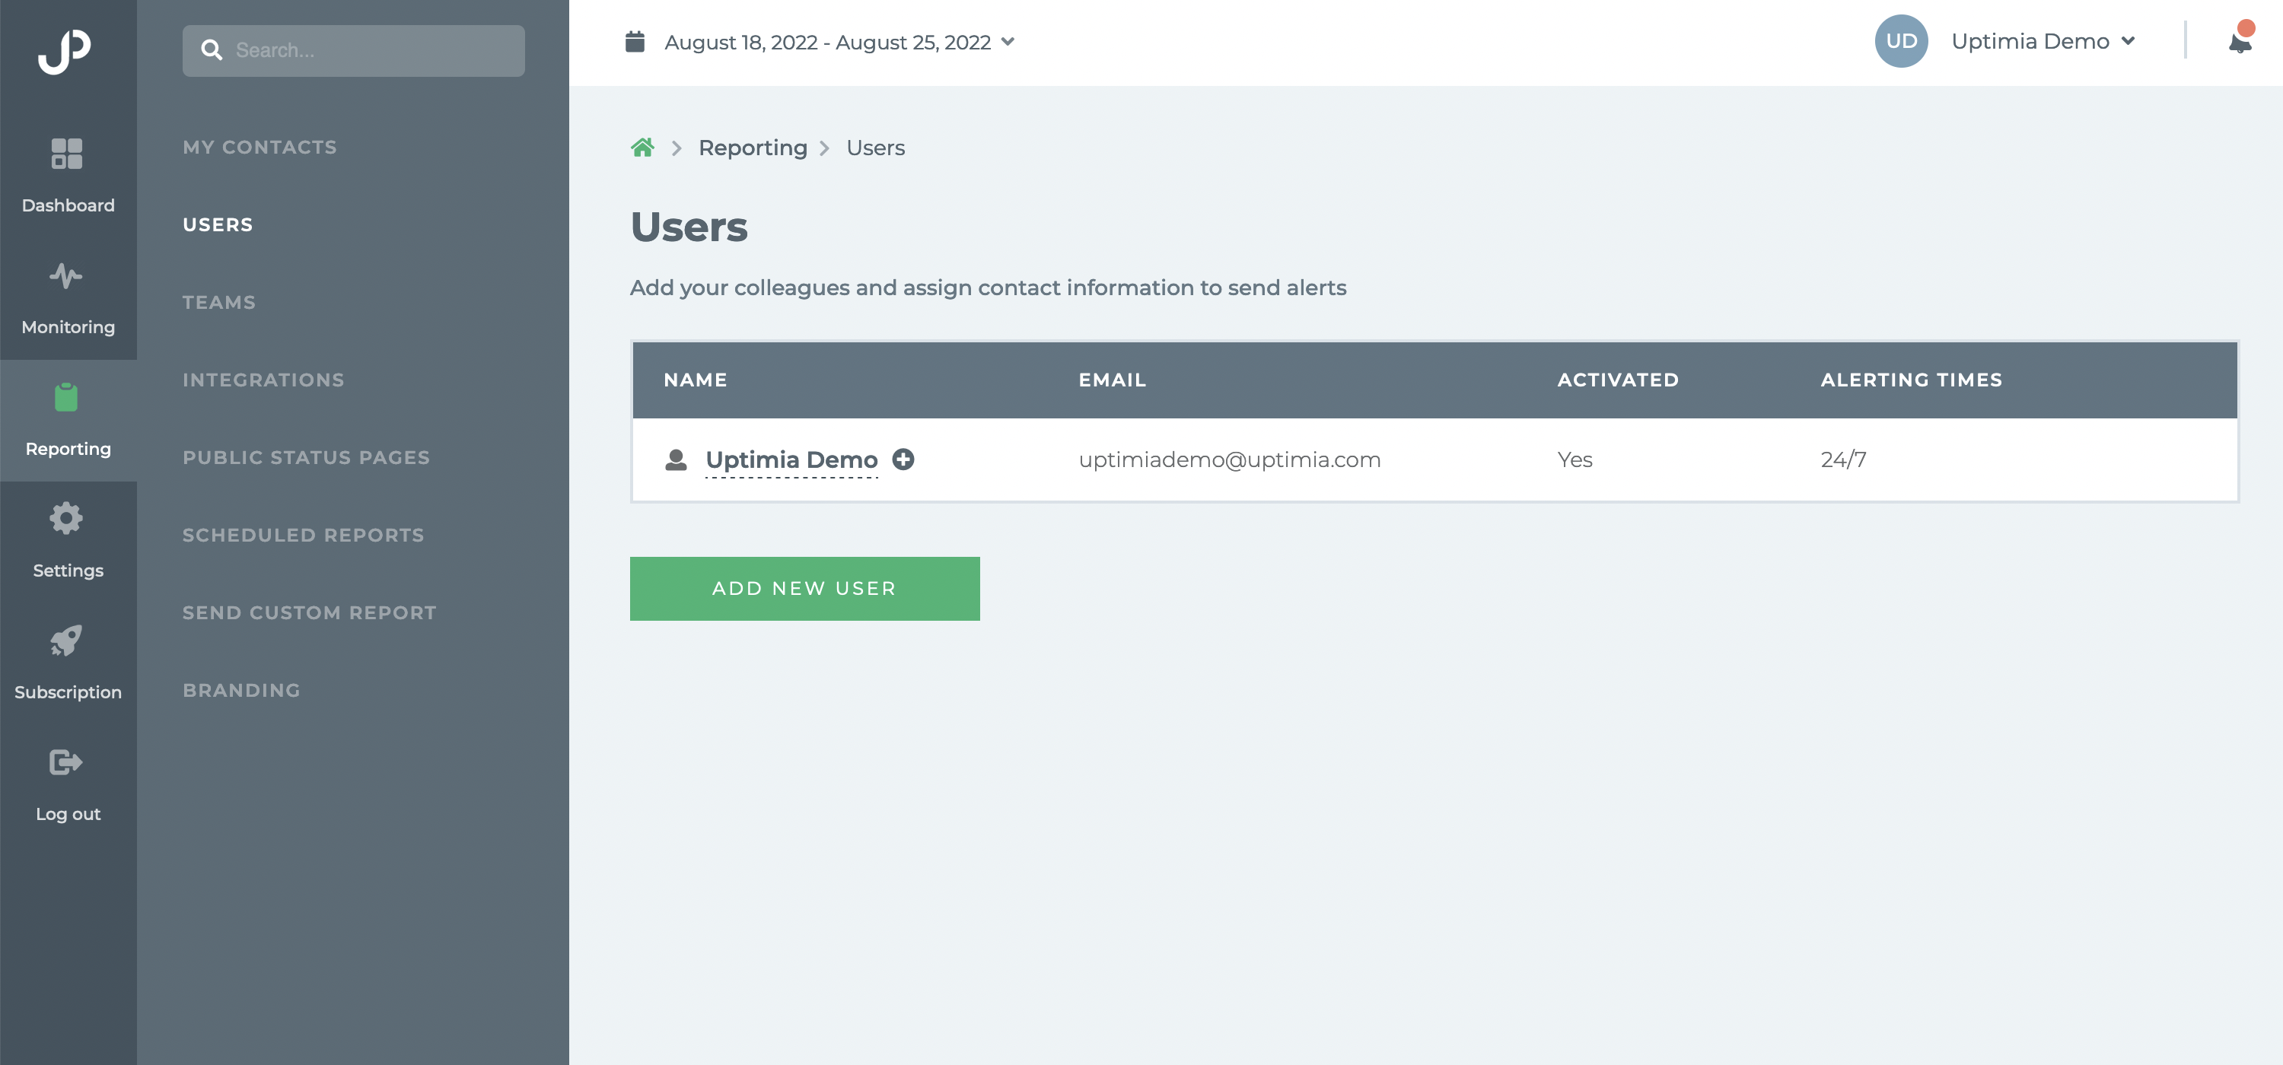Click the user icon in table row
Image resolution: width=2283 pixels, height=1065 pixels.
[677, 459]
